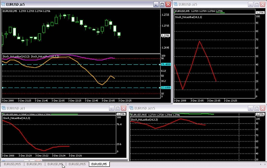Click the '3 Dec 22:05' time axis label
Image resolution: width=267 pixels, height=168 pixels.
tap(58, 101)
